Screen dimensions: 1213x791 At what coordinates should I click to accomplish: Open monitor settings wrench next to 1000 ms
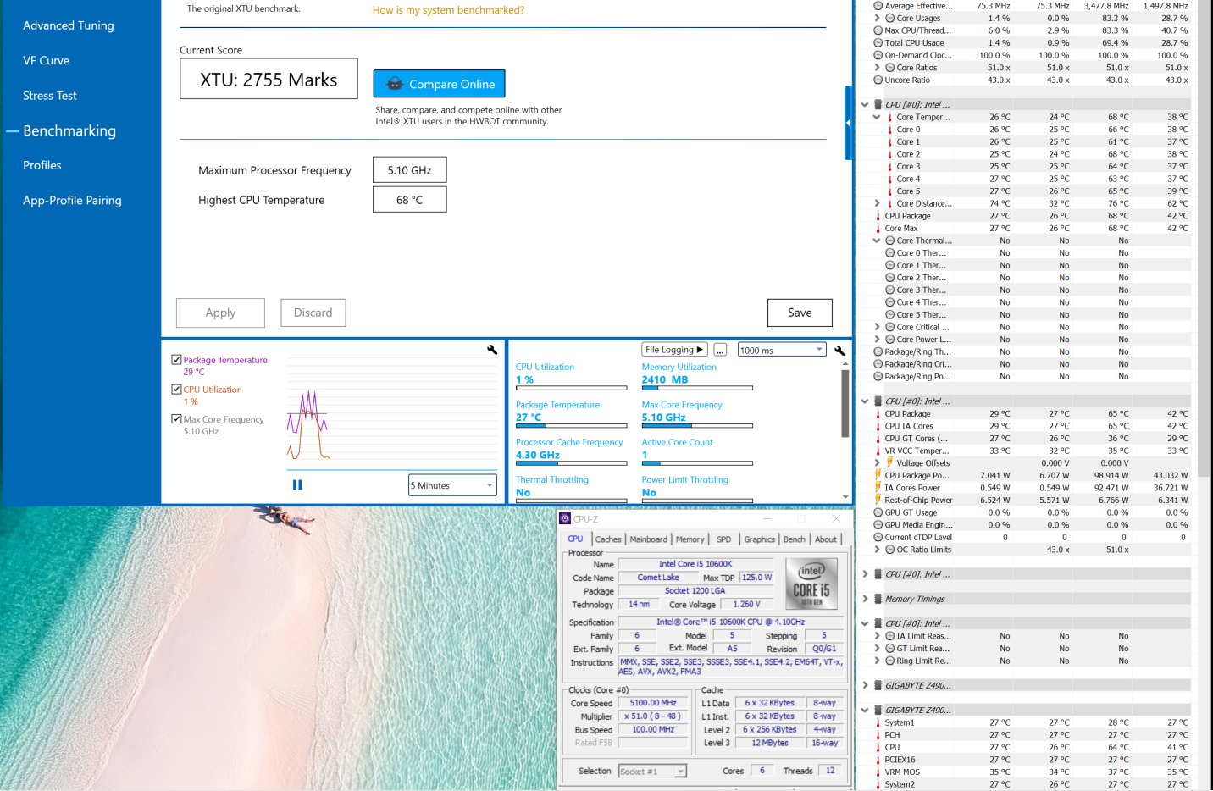pos(839,351)
